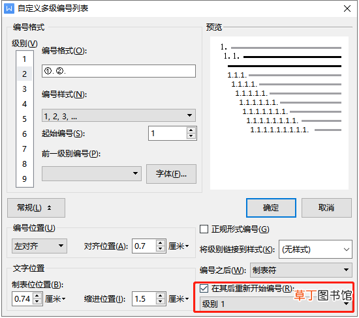Open the 厘米 unit dropdown beside 制表位位置
The height and width of the screenshot is (318, 359).
tap(55, 298)
